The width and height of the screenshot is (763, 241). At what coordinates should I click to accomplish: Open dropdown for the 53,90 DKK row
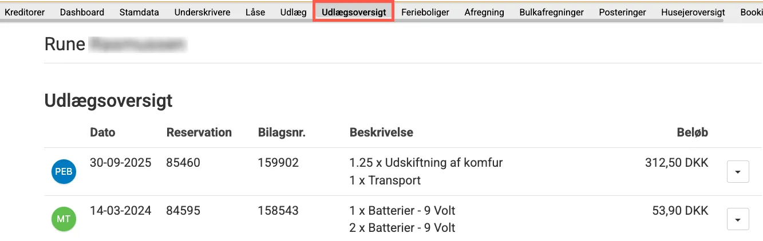click(738, 219)
